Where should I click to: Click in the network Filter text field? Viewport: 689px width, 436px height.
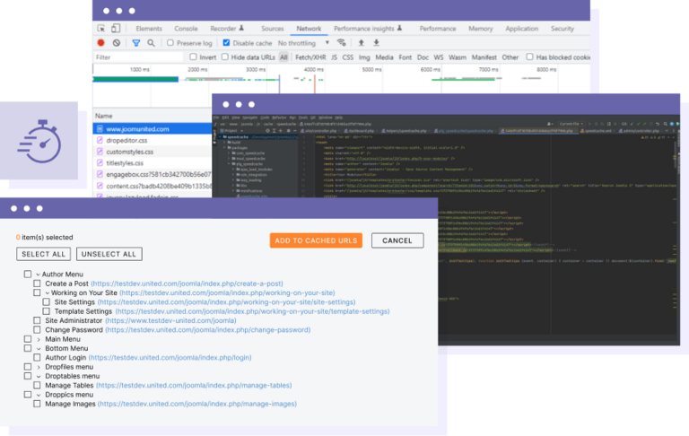(135, 57)
